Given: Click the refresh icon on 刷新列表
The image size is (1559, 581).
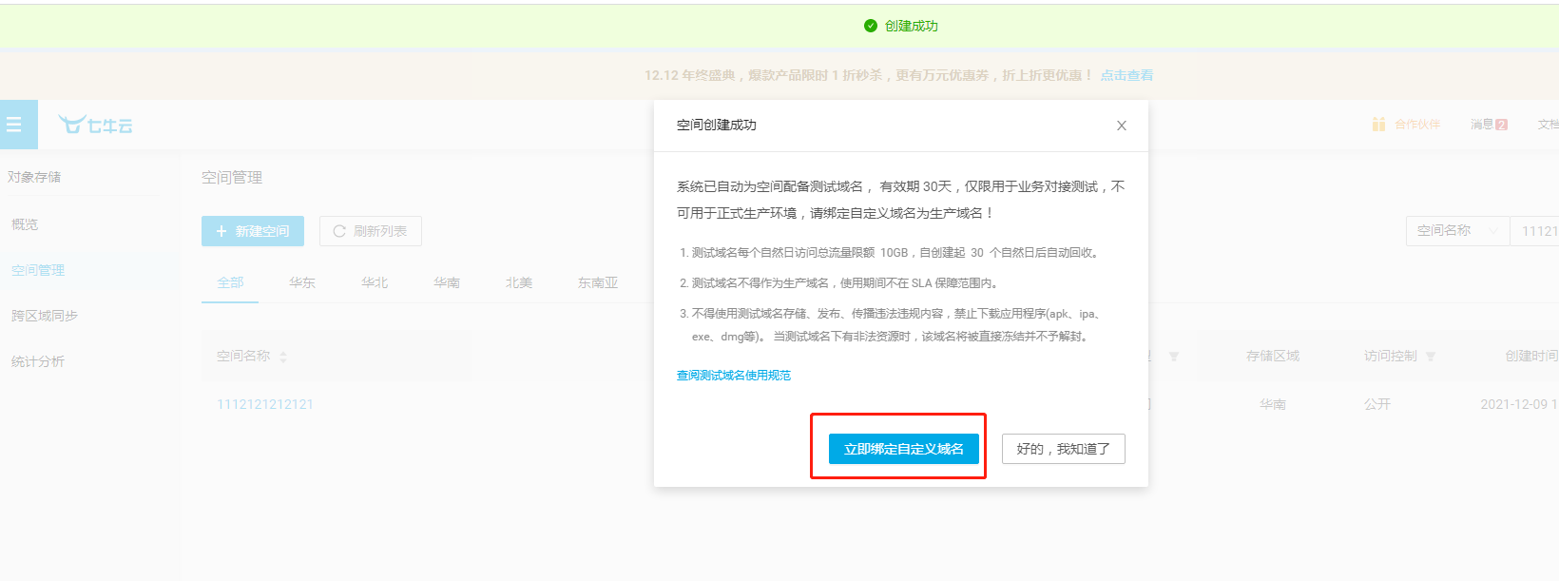Looking at the screenshot, I should point(339,231).
